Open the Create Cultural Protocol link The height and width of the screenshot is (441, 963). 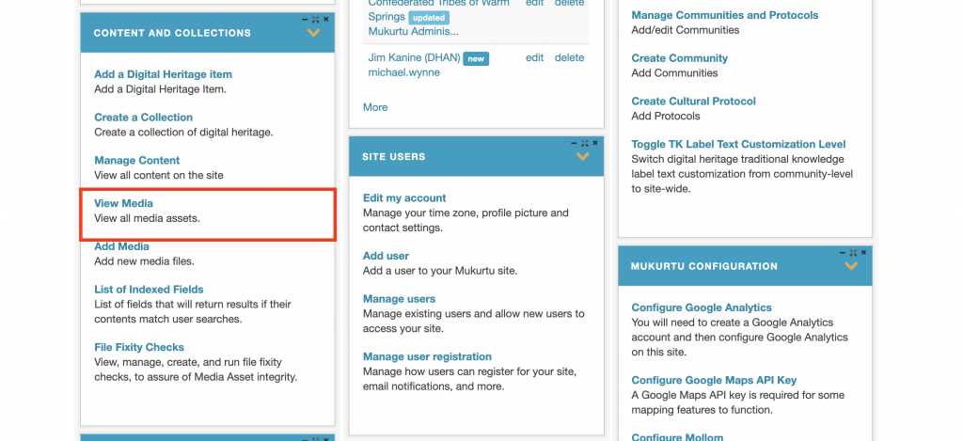pyautogui.click(x=693, y=102)
